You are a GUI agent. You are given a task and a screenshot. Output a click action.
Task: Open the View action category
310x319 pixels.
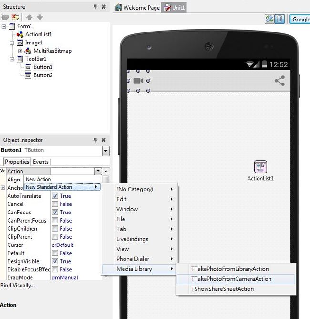pos(139,249)
